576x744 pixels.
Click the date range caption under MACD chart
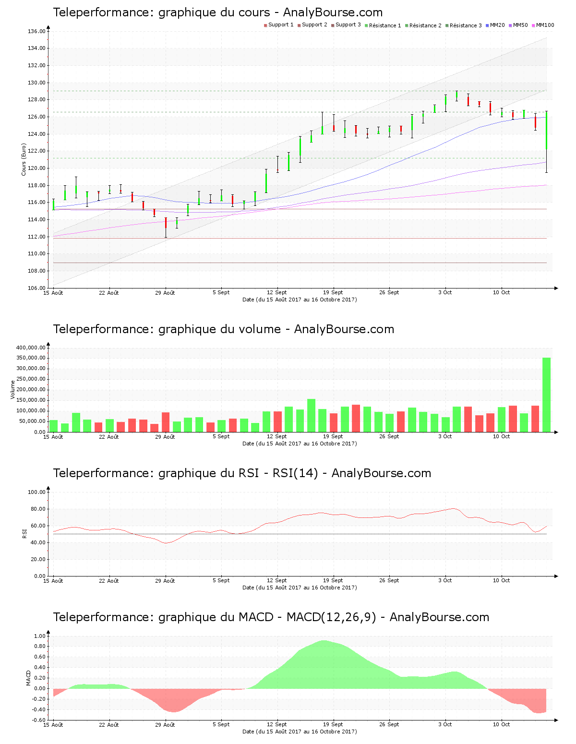point(300,732)
